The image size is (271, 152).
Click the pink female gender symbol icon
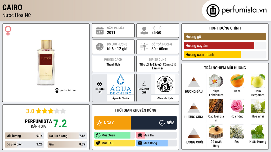click(x=8, y=31)
